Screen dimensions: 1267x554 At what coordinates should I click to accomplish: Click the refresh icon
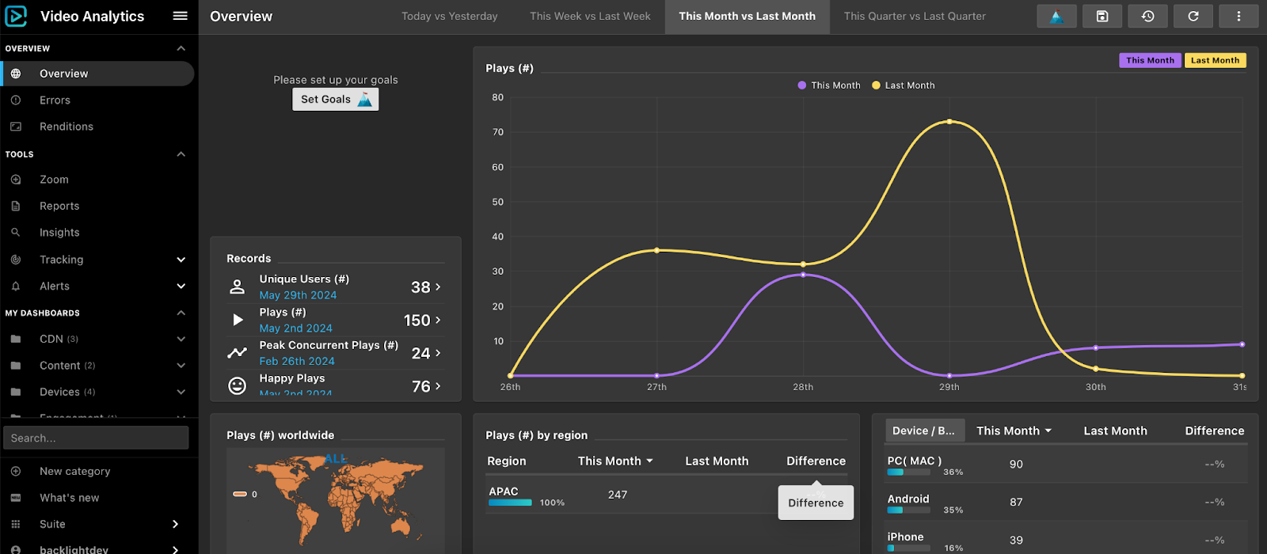[1193, 16]
